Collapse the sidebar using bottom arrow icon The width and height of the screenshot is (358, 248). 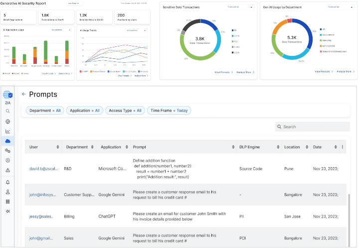7,212
